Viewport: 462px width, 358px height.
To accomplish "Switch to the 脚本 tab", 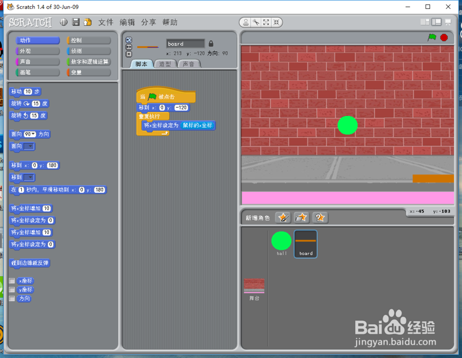I will pyautogui.click(x=142, y=64).
